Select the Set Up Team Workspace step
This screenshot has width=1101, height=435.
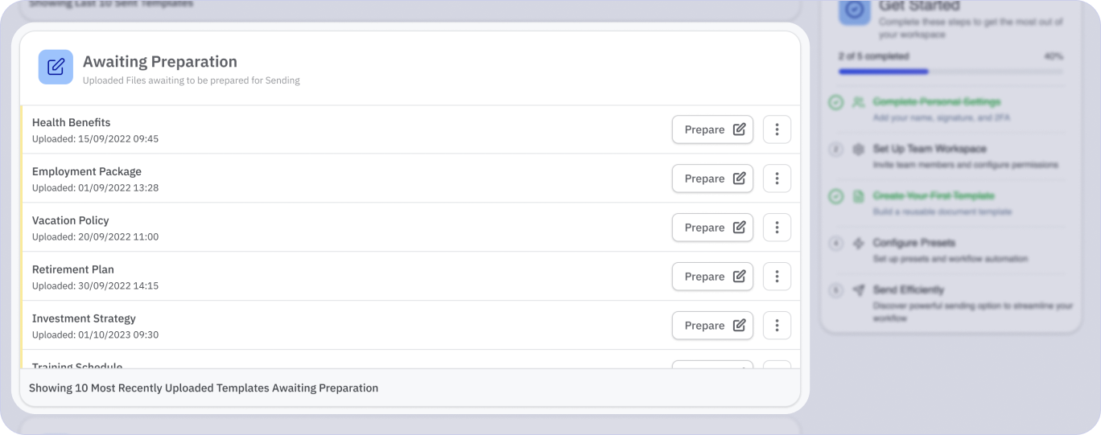930,149
